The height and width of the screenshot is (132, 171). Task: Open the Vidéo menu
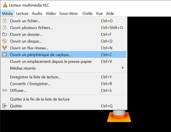click(51, 13)
